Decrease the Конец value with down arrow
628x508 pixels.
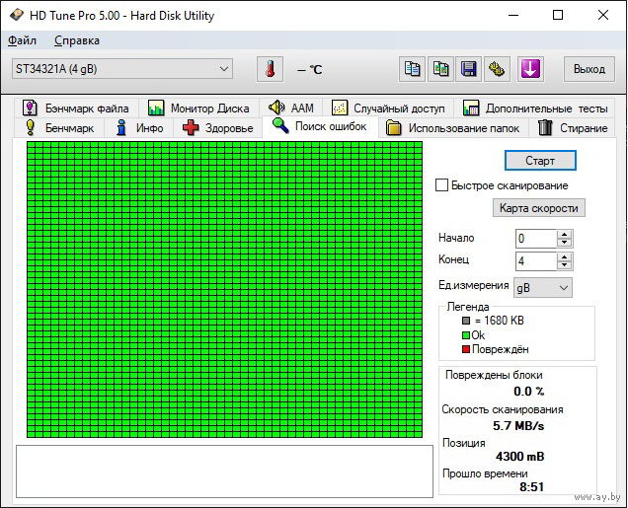564,265
